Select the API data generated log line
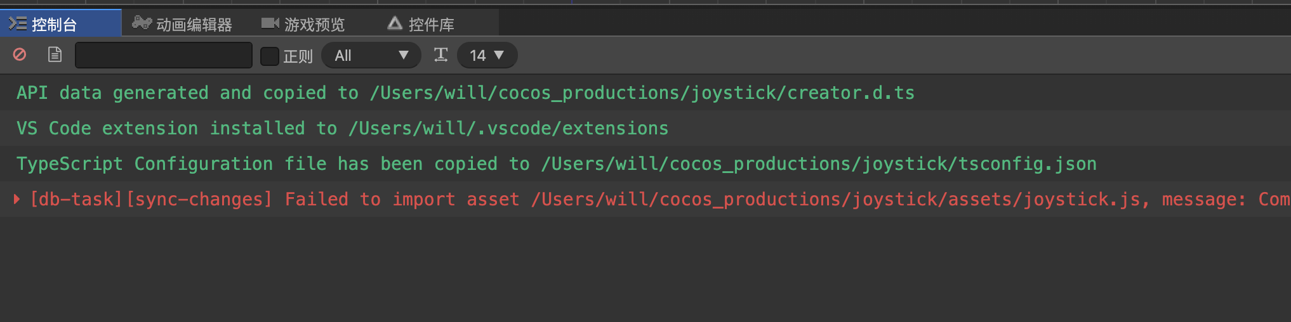Image resolution: width=1291 pixels, height=322 pixels. [465, 93]
